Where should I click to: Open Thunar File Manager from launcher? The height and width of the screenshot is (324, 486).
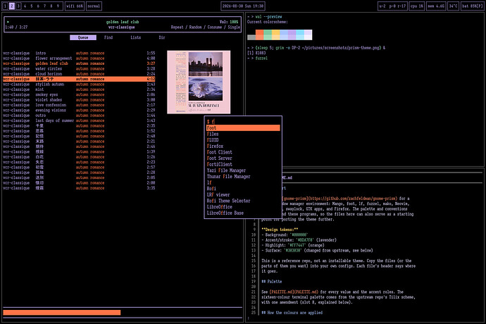tap(243, 176)
